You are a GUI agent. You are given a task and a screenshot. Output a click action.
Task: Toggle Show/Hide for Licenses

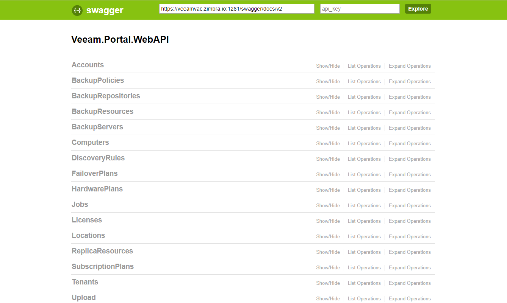(x=328, y=221)
